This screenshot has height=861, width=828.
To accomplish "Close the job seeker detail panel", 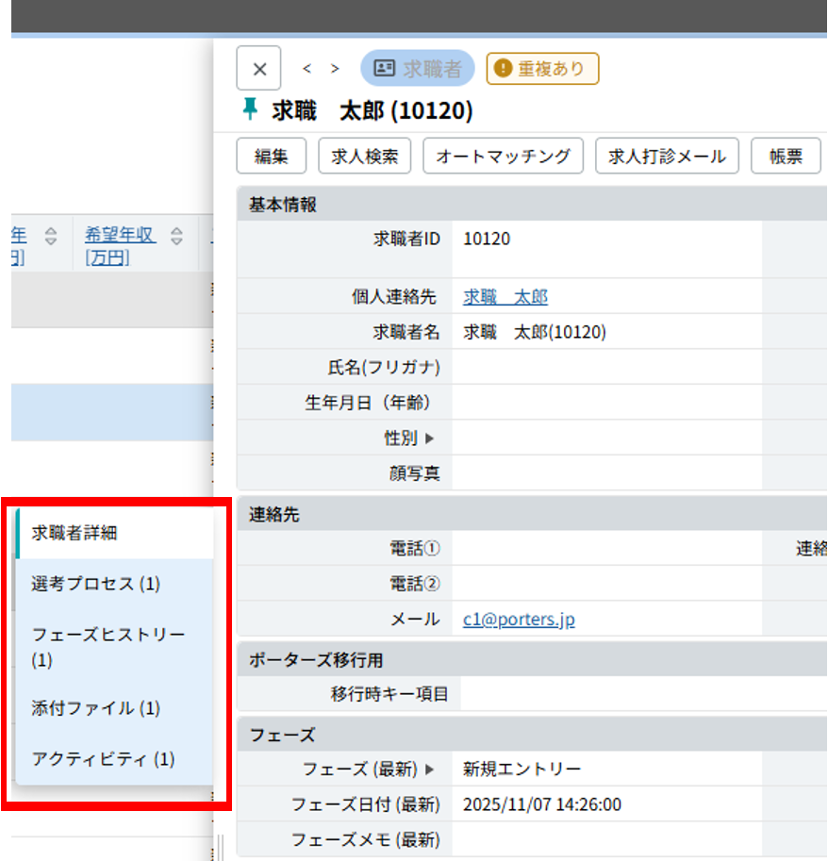I will pos(259,69).
